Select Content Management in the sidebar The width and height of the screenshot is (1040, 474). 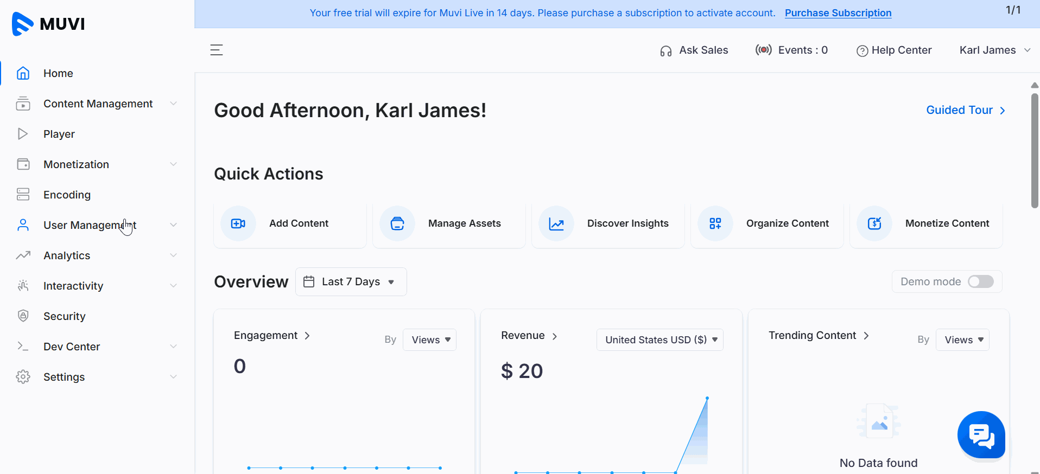click(97, 104)
